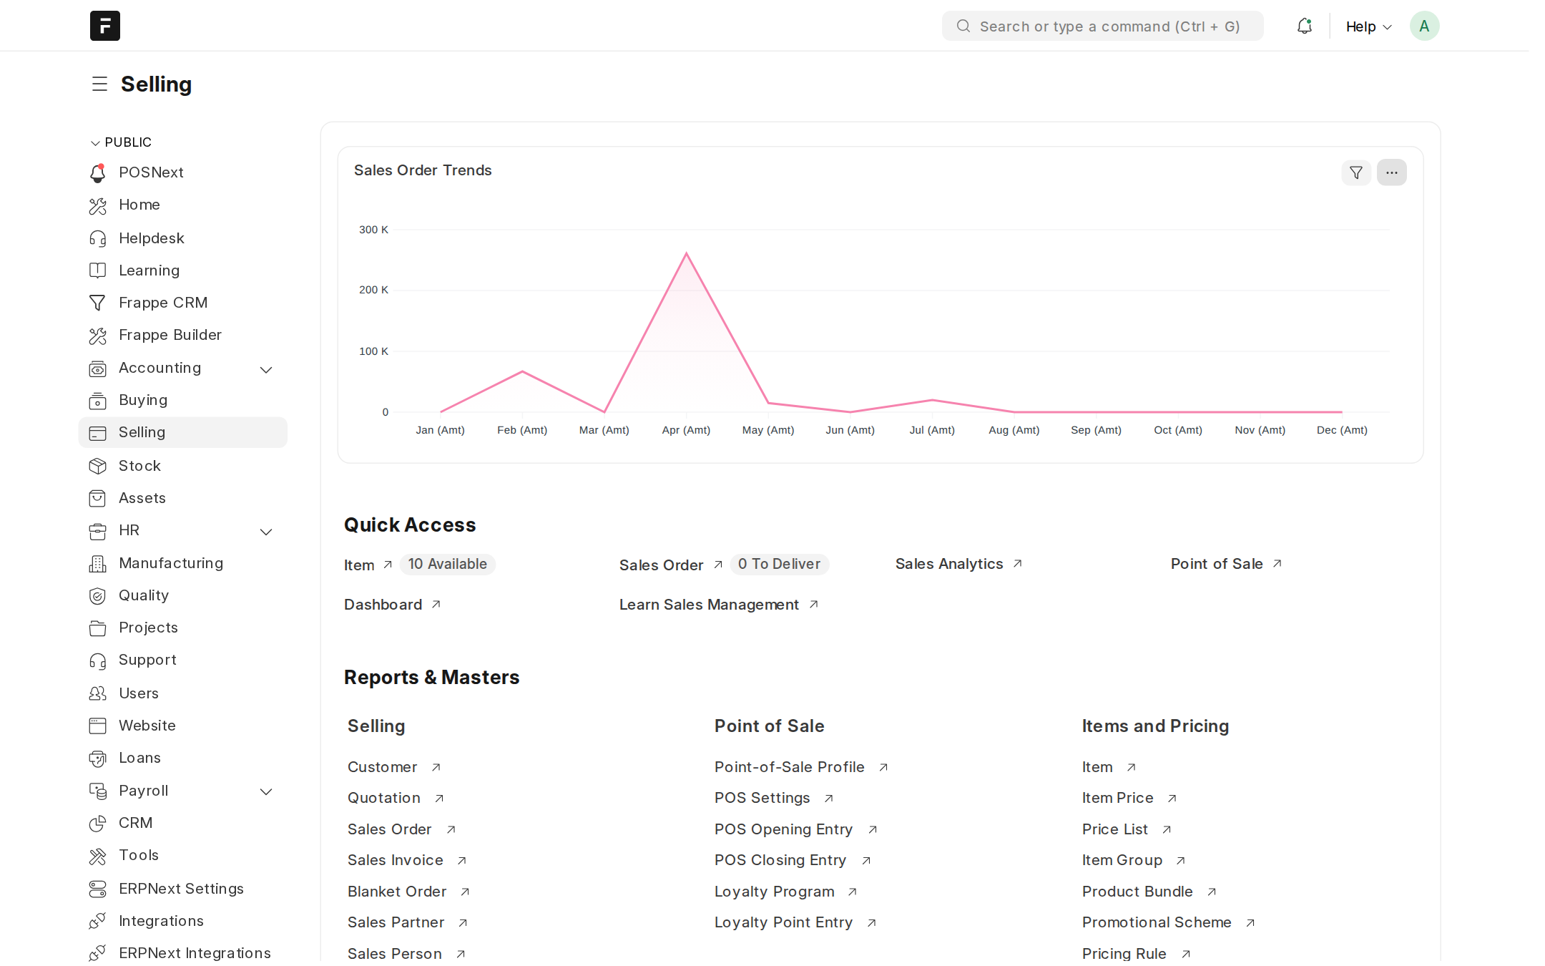Click the Integrations plug icon
1545x966 pixels.
point(98,921)
